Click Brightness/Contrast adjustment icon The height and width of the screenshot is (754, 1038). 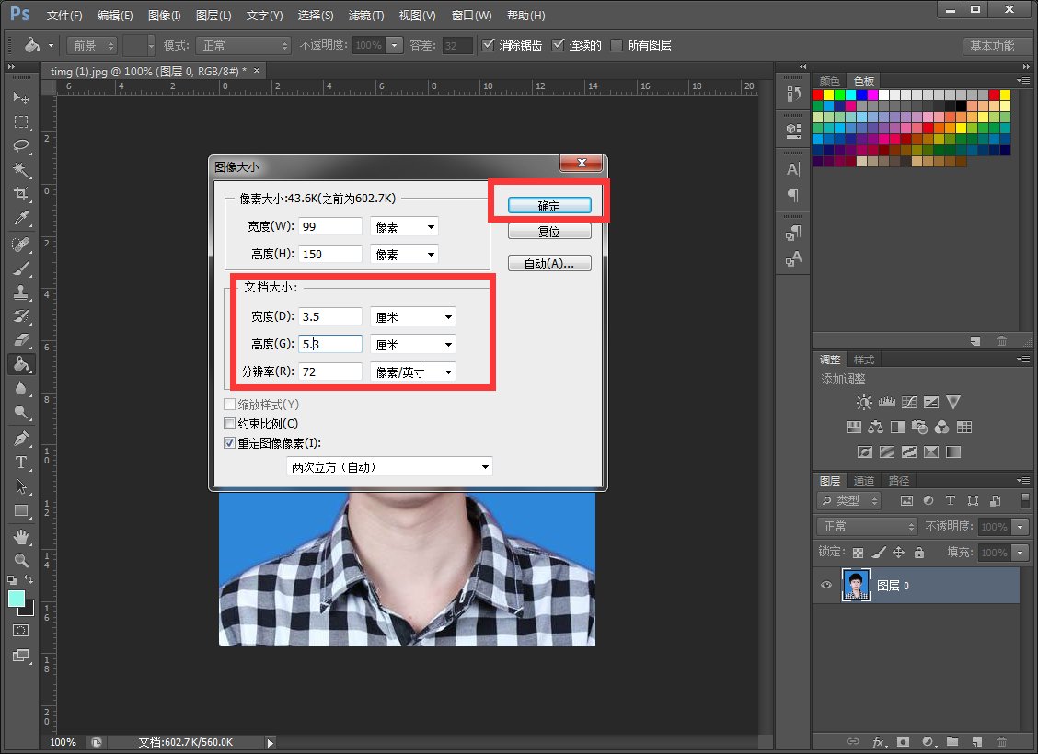(863, 403)
